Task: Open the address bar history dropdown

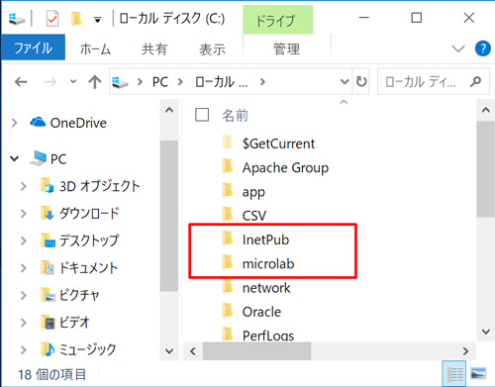Action: pos(345,81)
